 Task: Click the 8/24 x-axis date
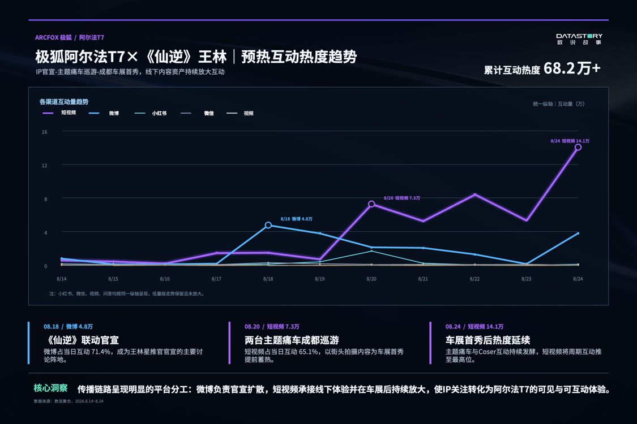578,279
